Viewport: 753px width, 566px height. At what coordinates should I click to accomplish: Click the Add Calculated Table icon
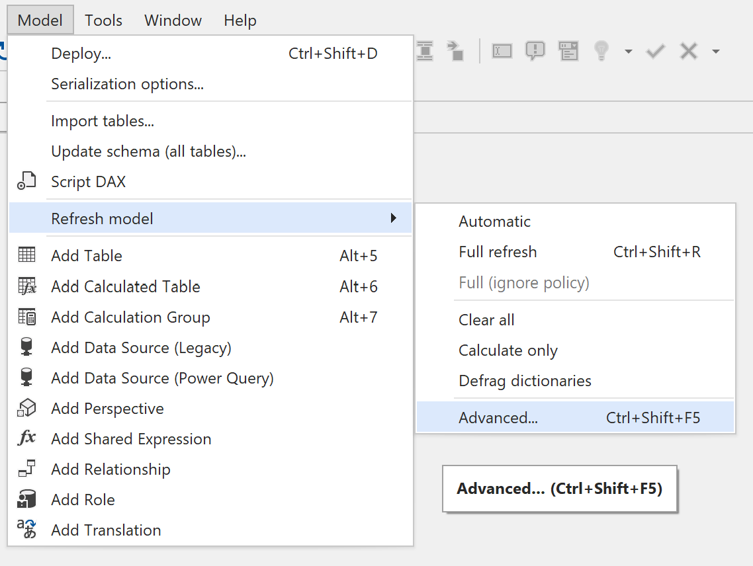(x=26, y=286)
